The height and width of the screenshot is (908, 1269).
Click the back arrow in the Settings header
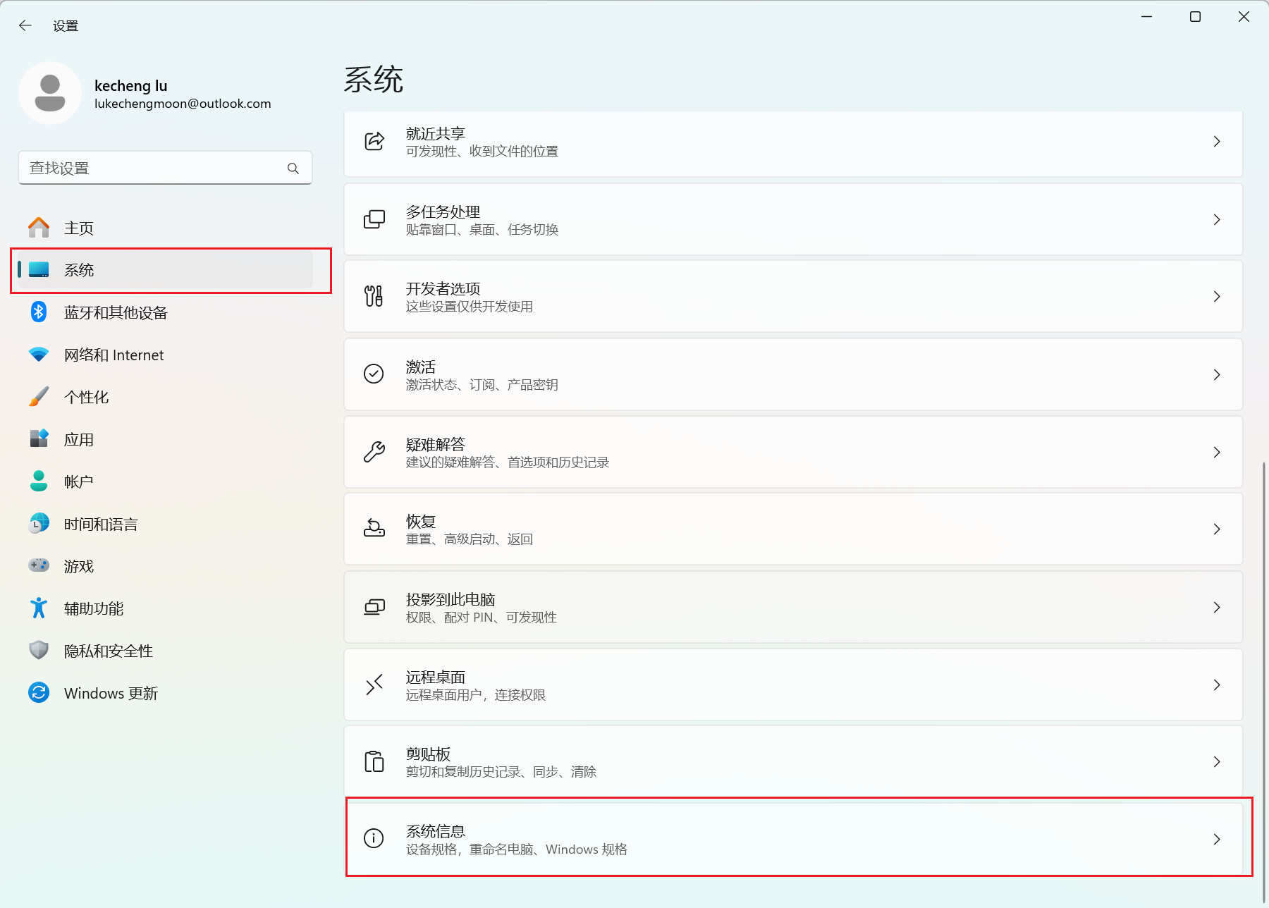click(x=25, y=26)
